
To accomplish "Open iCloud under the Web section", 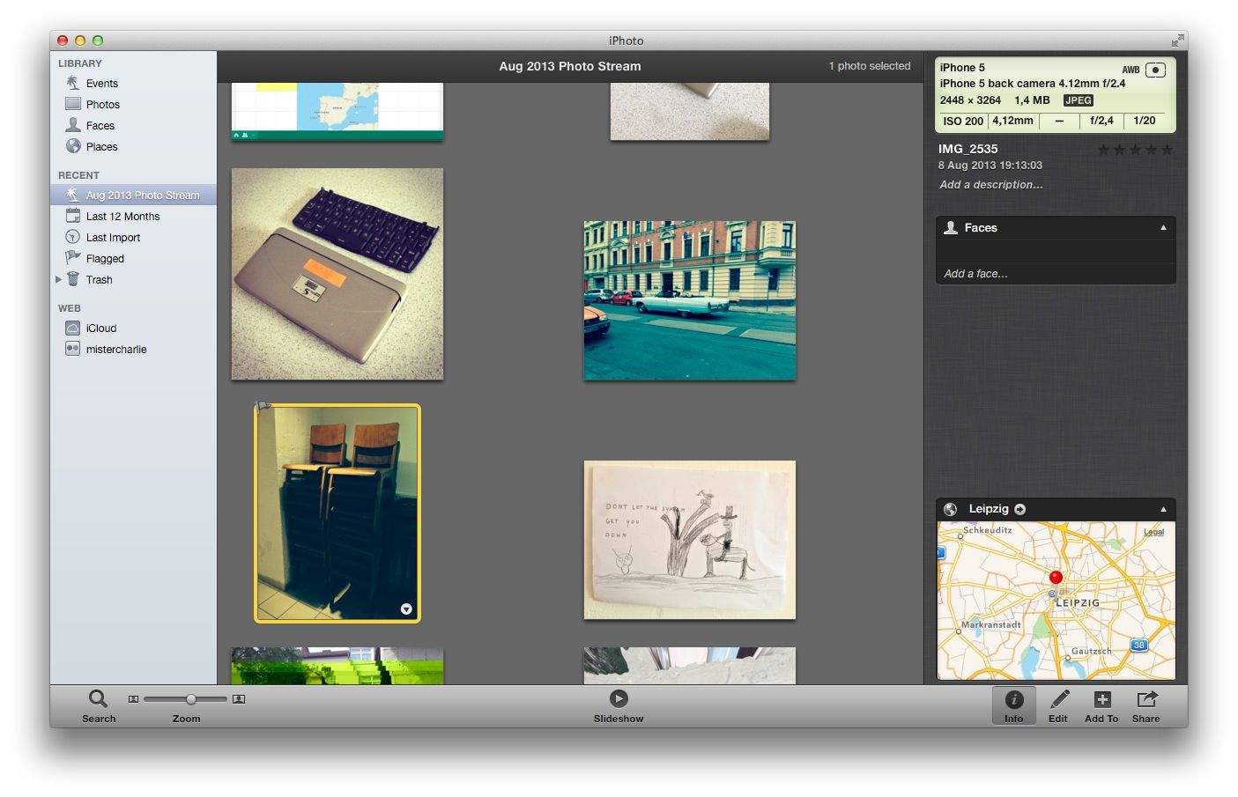I will click(x=100, y=328).
